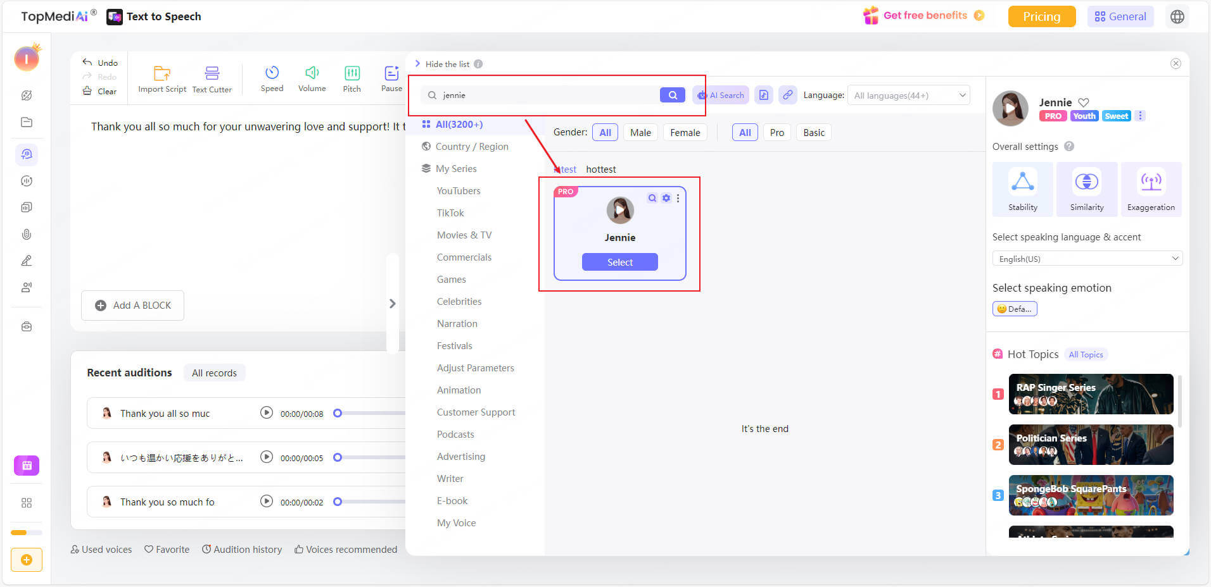The height and width of the screenshot is (587, 1211).
Task: Open the Pitch setting tool
Action: (x=352, y=78)
